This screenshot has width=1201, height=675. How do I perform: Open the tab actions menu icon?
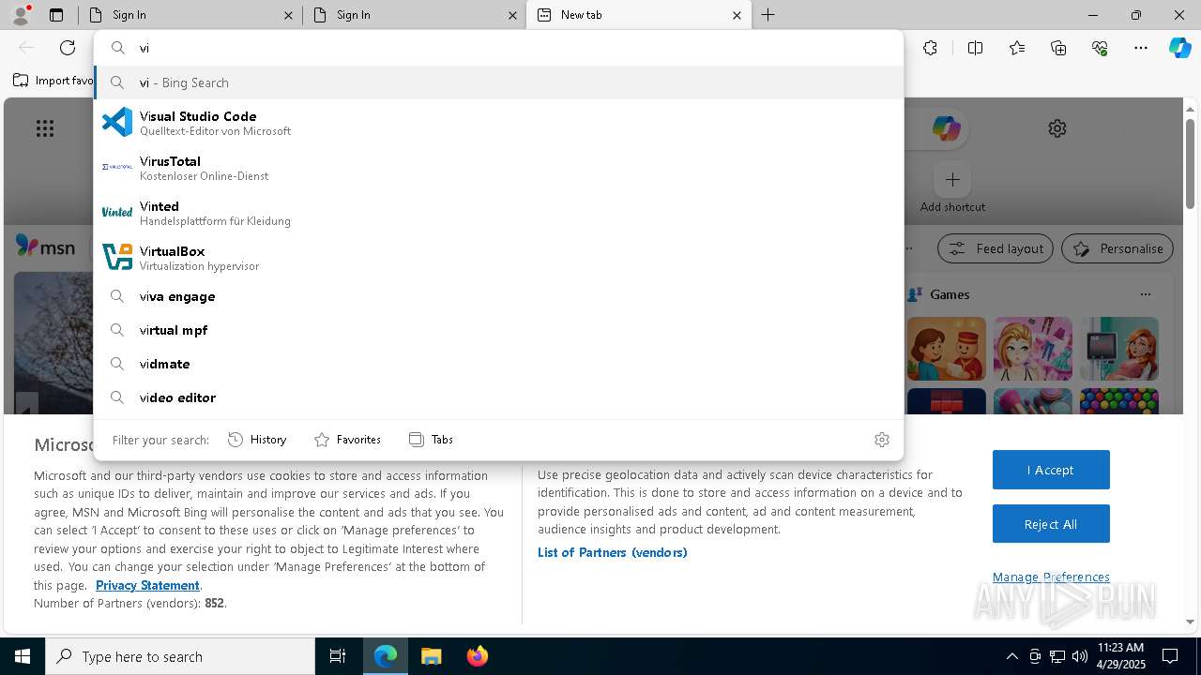point(56,15)
